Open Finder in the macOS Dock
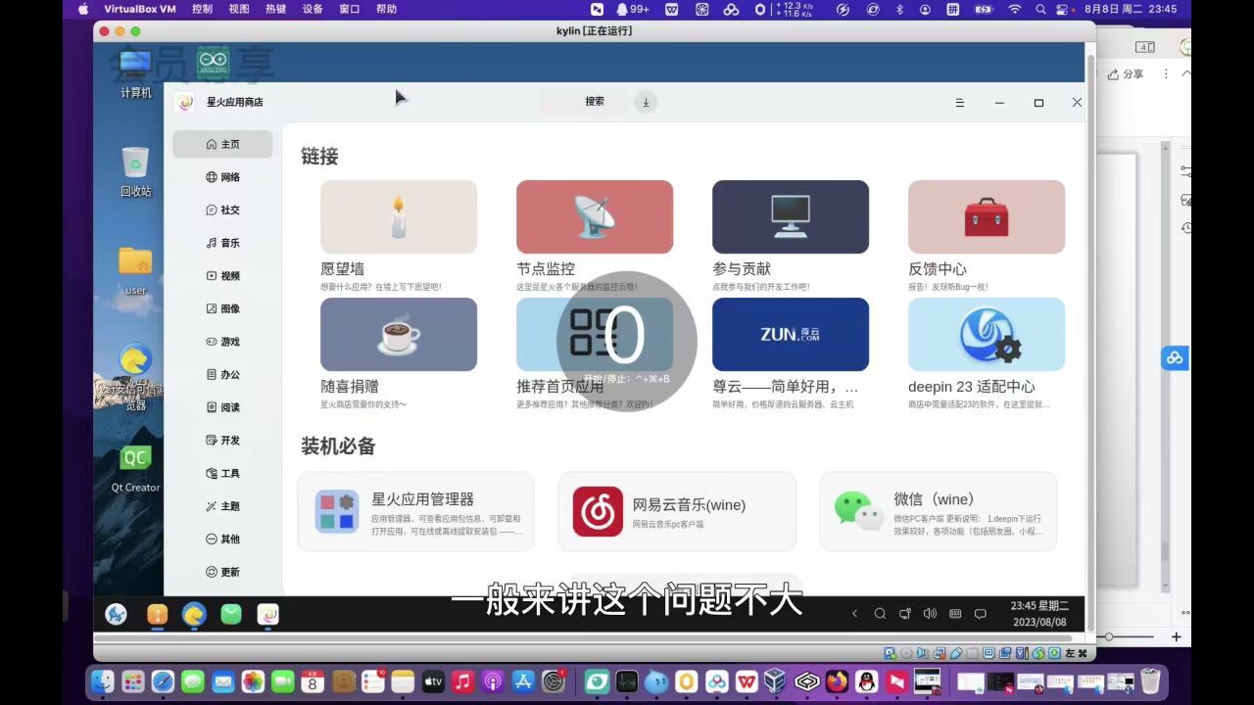The height and width of the screenshot is (705, 1254). click(x=102, y=681)
